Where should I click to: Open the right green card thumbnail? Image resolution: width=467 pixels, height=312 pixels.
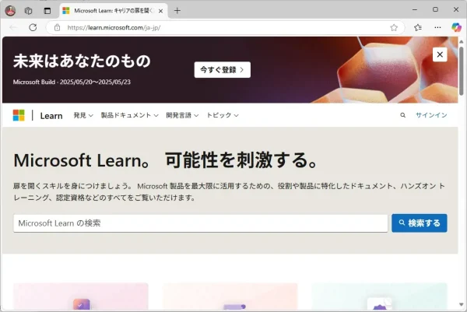(x=380, y=296)
